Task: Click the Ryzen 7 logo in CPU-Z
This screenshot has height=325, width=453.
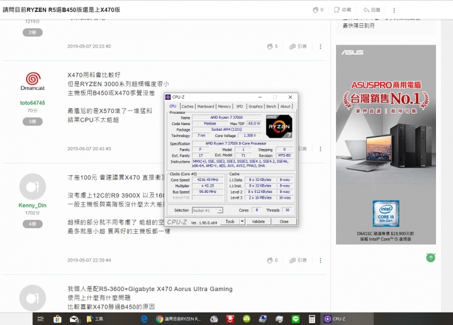Action: (x=279, y=126)
